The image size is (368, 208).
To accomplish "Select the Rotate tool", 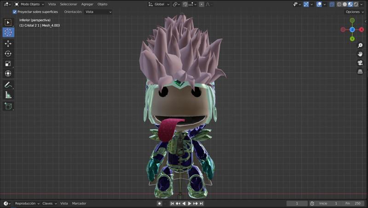I will [8, 54].
